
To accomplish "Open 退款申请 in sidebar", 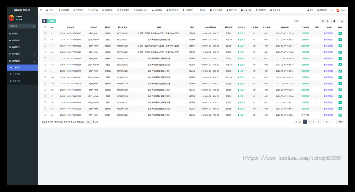I will pos(22,81).
